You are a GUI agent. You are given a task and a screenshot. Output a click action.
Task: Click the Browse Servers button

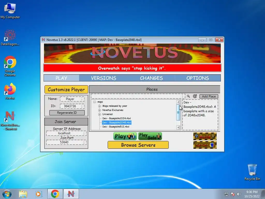coord(138,145)
